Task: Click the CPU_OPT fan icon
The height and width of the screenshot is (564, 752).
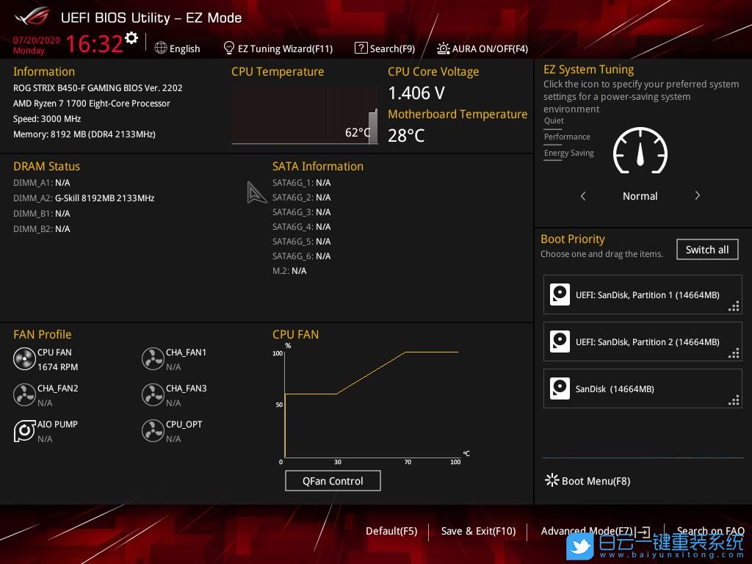Action: (153, 431)
